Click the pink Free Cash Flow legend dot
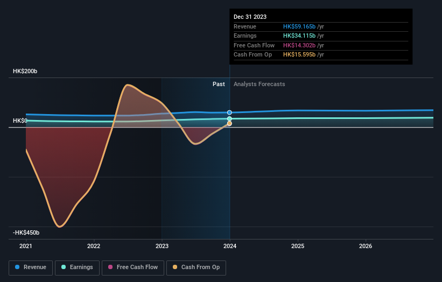Image resolution: width=442 pixels, height=282 pixels. (110, 267)
